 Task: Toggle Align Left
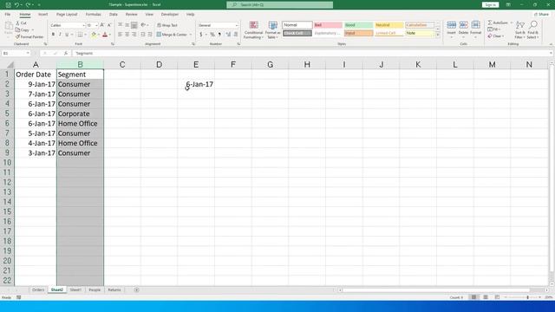coord(120,35)
